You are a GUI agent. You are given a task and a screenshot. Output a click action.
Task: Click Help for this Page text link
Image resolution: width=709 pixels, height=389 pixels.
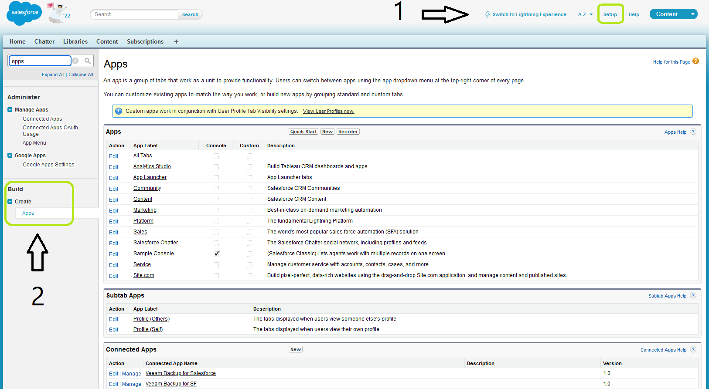tap(672, 62)
